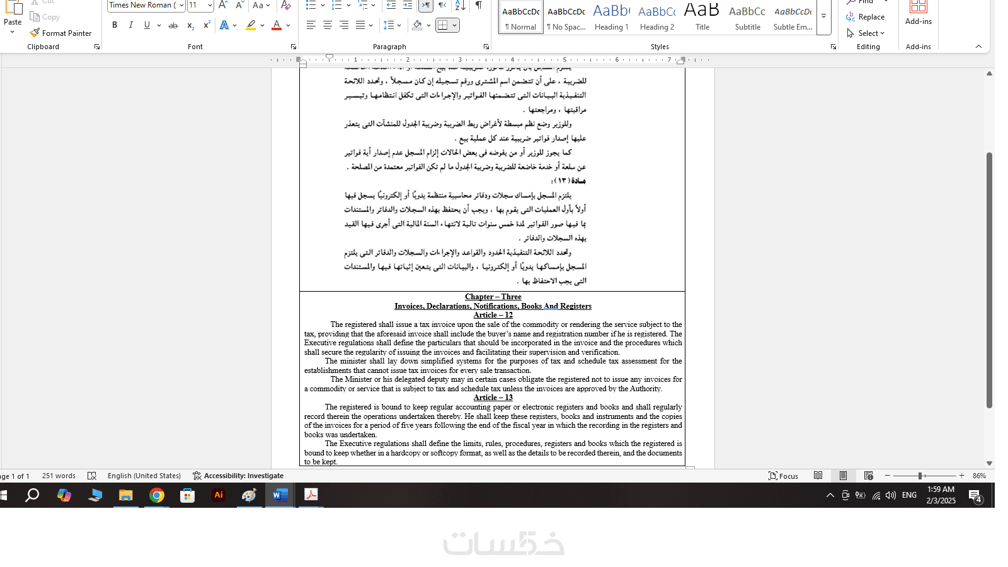The width and height of the screenshot is (1008, 567).
Task: Apply the Subtitle style
Action: click(748, 18)
